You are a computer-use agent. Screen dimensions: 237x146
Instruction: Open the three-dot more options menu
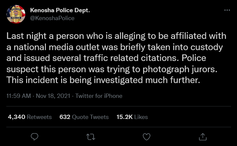click(227, 10)
